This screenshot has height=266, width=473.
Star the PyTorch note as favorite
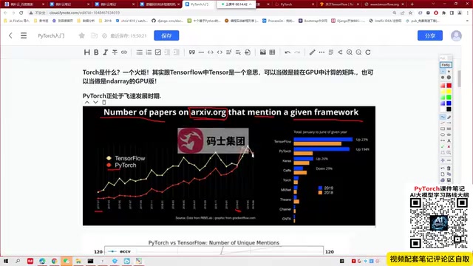(82, 35)
